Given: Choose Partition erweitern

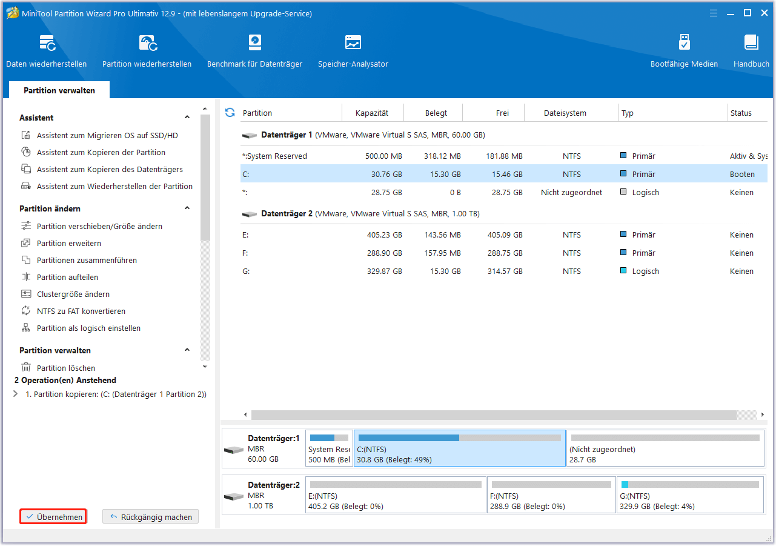Looking at the screenshot, I should (69, 244).
